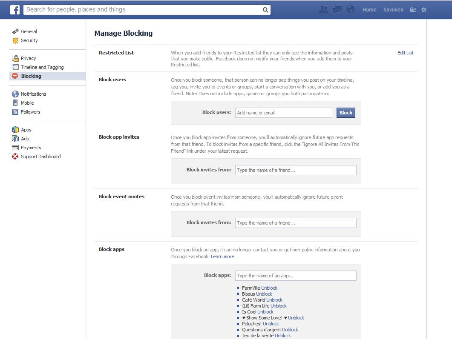The height and width of the screenshot is (339, 452).
Task: Click the red Blocking icon
Action: click(x=15, y=76)
